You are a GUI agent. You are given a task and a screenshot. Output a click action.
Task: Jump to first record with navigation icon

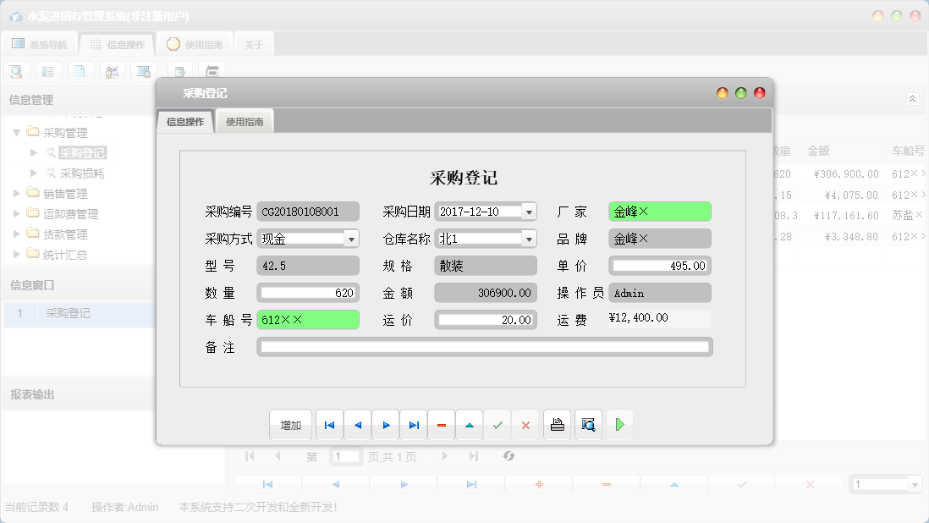328,424
